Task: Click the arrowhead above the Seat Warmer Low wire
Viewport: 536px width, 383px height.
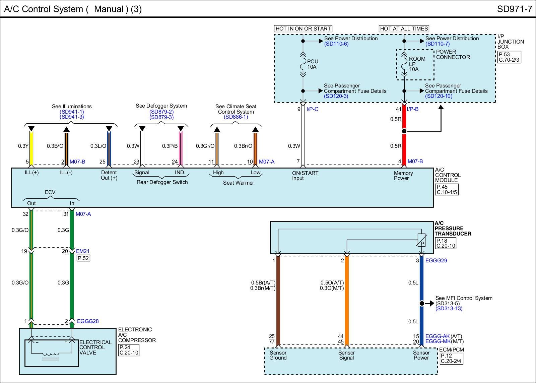Action: [255, 129]
